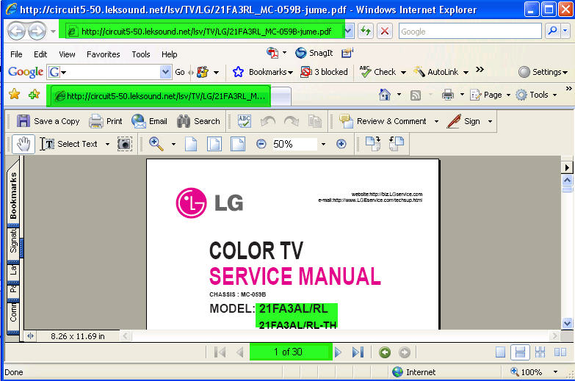Click the RSS feeds icon
Viewport: 575px width, 381px height.
tap(416, 95)
